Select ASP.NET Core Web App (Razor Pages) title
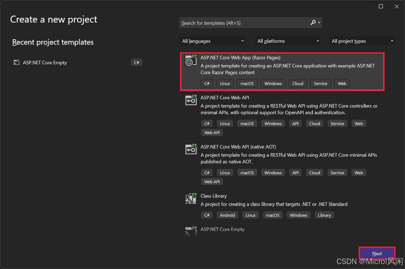The image size is (405, 269). (241, 57)
